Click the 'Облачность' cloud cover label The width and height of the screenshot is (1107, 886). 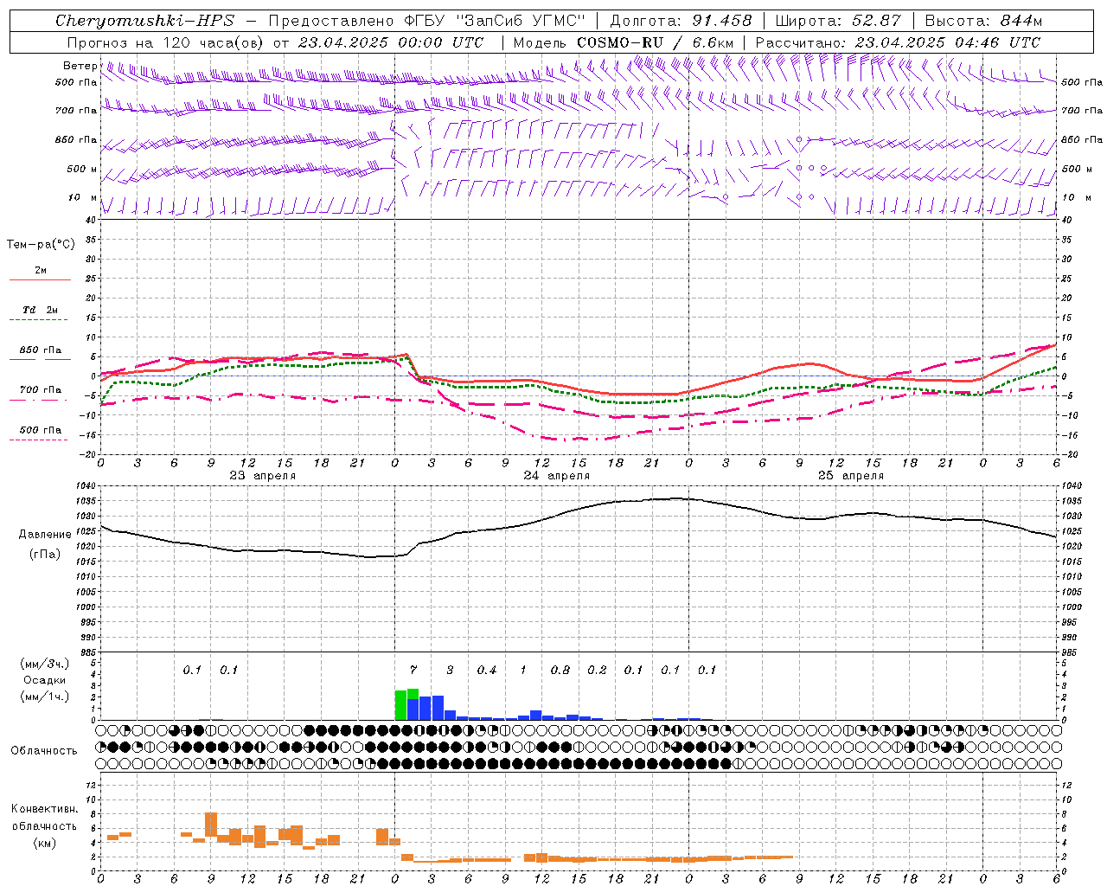pyautogui.click(x=44, y=751)
